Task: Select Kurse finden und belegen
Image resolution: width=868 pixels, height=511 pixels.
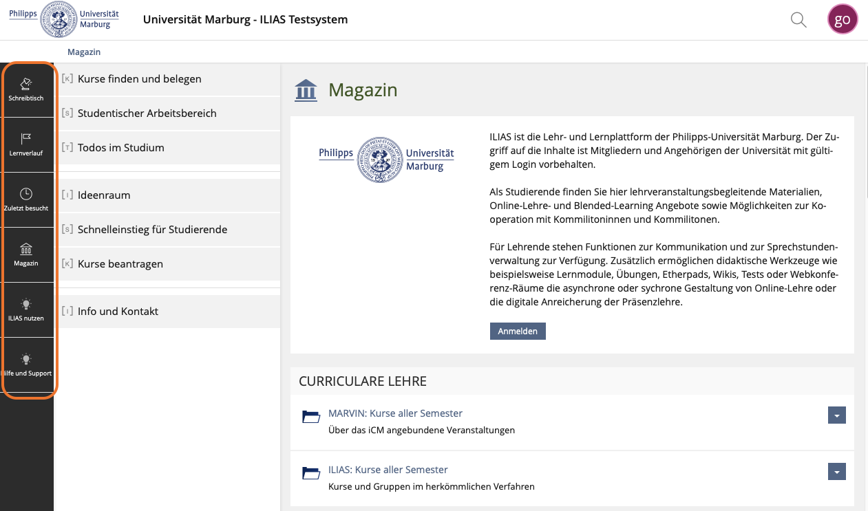Action: point(139,79)
